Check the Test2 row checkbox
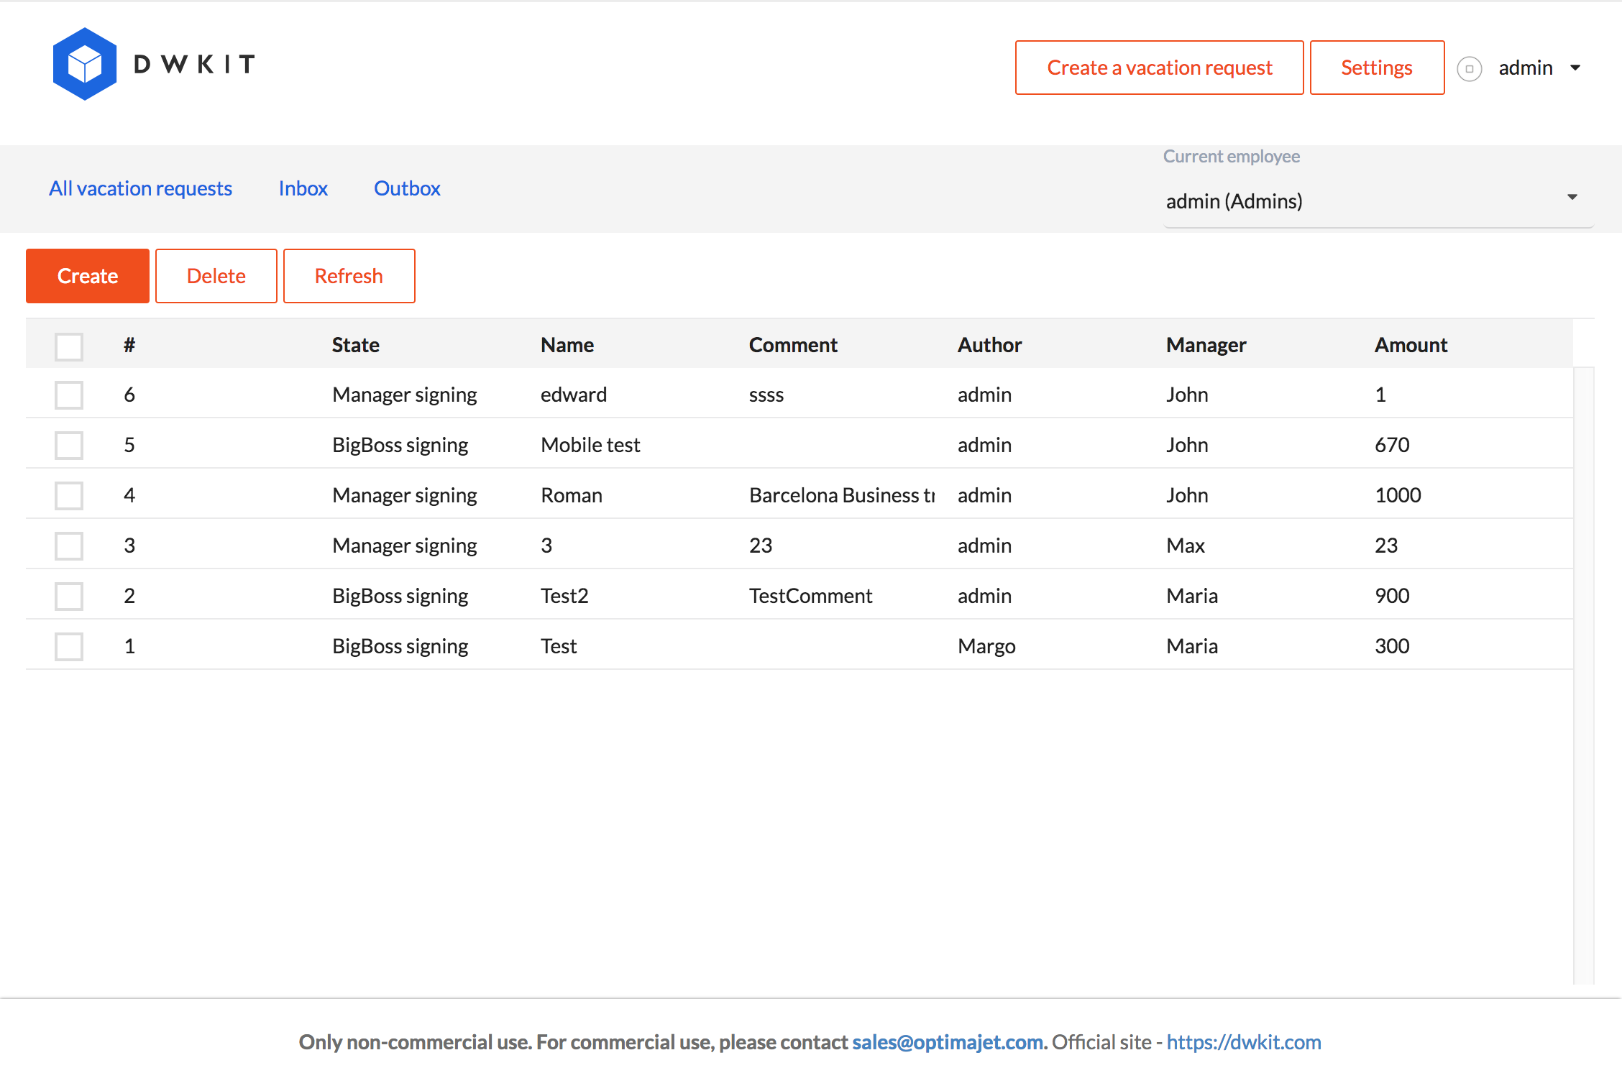Viewport: 1622px width, 1091px height. click(x=69, y=596)
